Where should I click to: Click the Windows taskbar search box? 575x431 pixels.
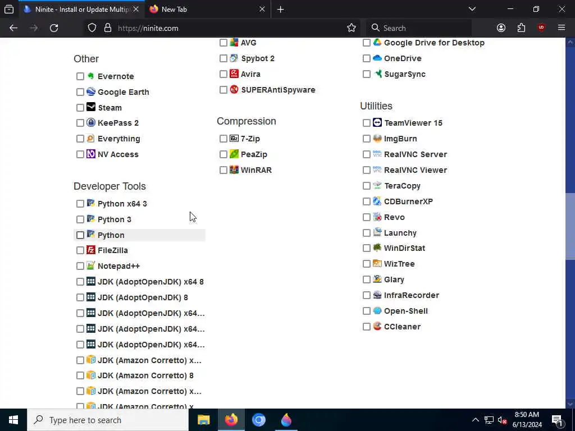pos(107,420)
